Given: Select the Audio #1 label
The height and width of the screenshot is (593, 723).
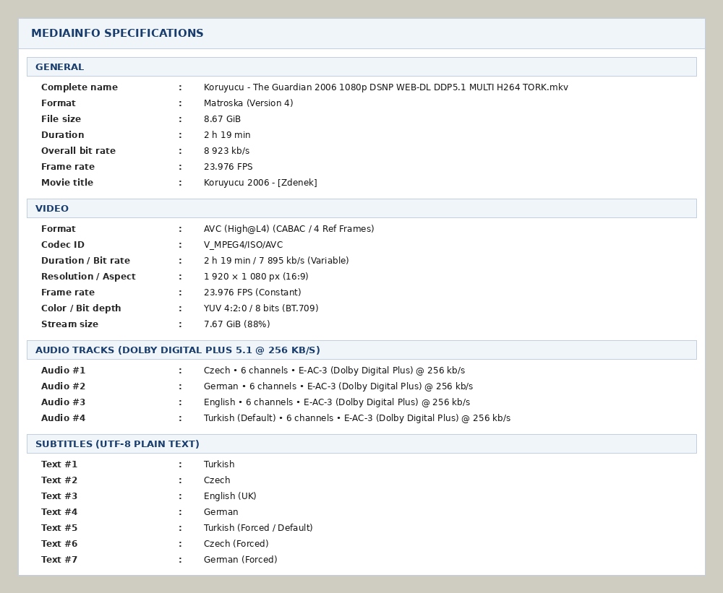Looking at the screenshot, I should pos(63,371).
